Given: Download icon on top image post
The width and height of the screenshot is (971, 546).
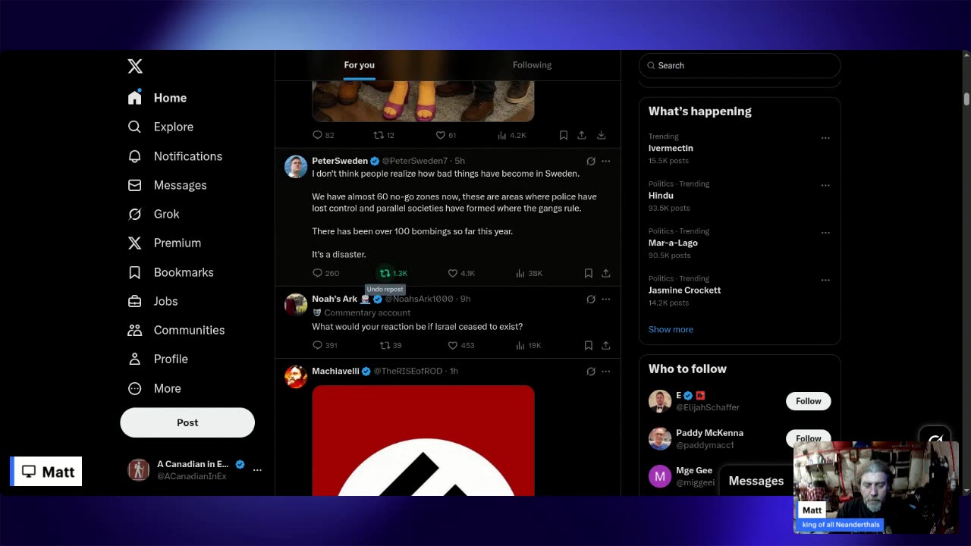Looking at the screenshot, I should tap(601, 135).
